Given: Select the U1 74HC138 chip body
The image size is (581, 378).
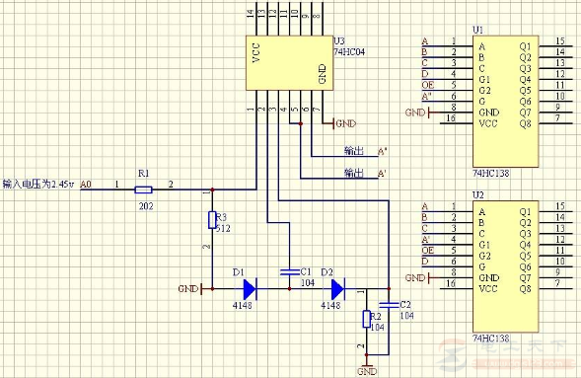Looking at the screenshot, I should pos(505,102).
